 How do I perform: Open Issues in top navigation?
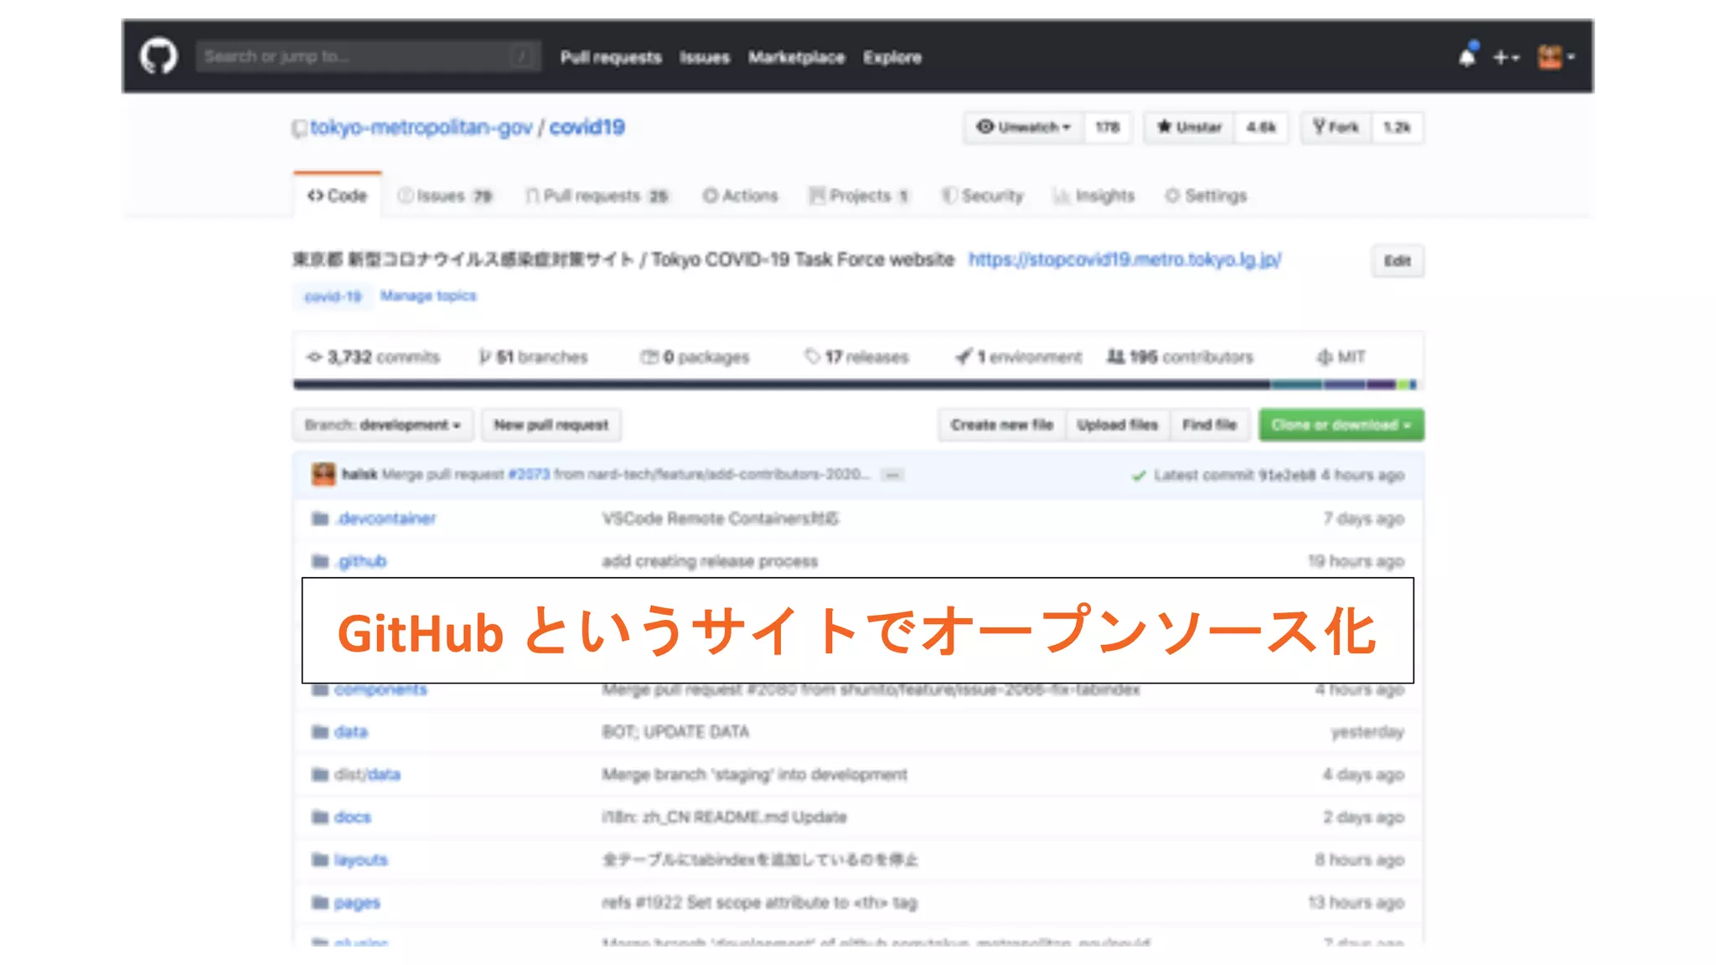click(x=704, y=57)
